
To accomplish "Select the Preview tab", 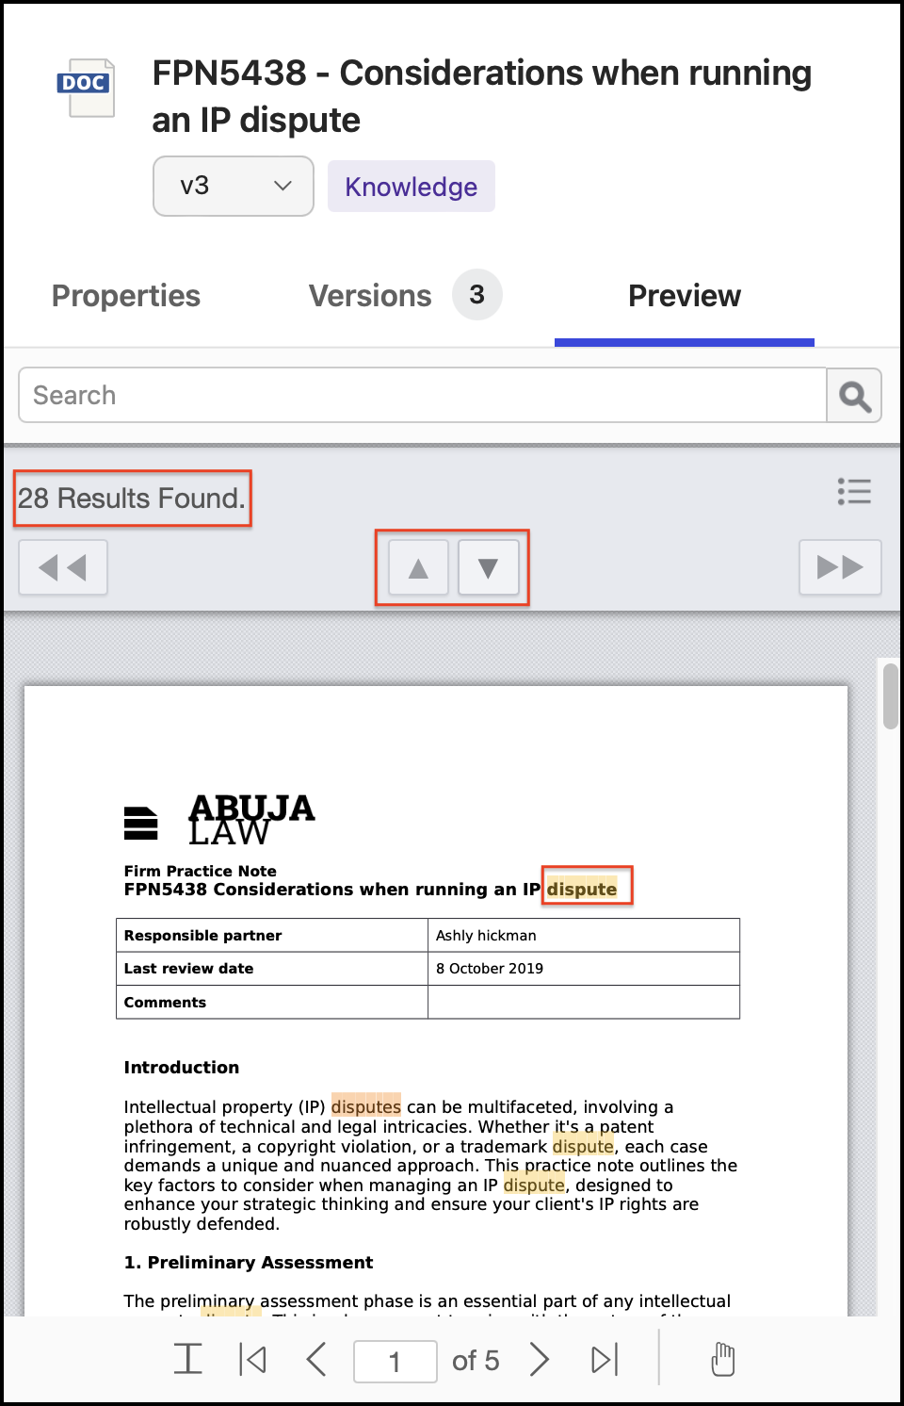I will pos(684,296).
